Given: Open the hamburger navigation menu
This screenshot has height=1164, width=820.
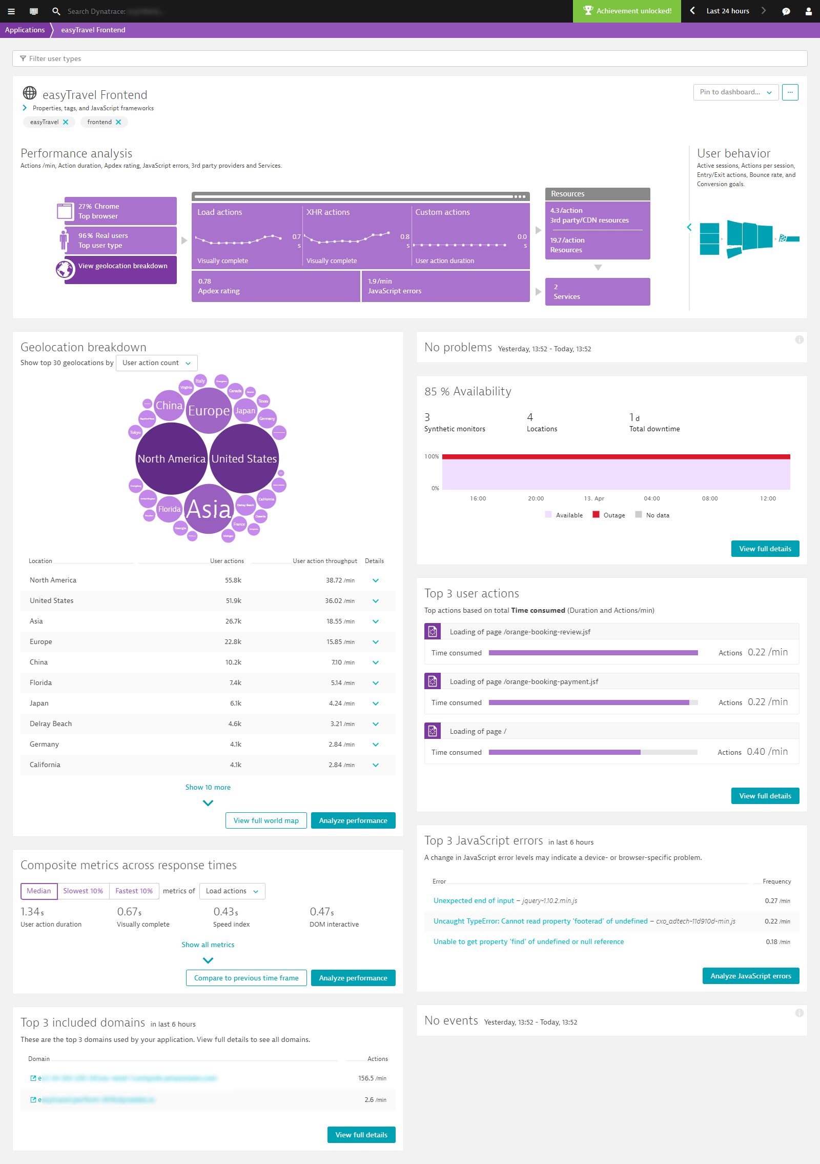Looking at the screenshot, I should click(x=11, y=11).
